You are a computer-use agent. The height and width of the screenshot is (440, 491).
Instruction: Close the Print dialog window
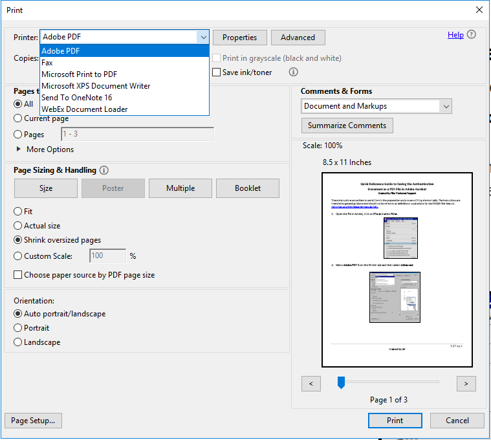click(479, 10)
